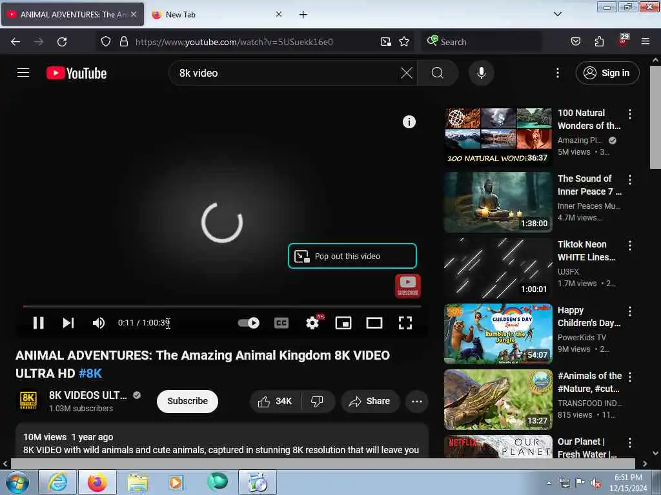This screenshot has height=495, width=661.
Task: Open Happy Children's Day video title
Action: (589, 316)
